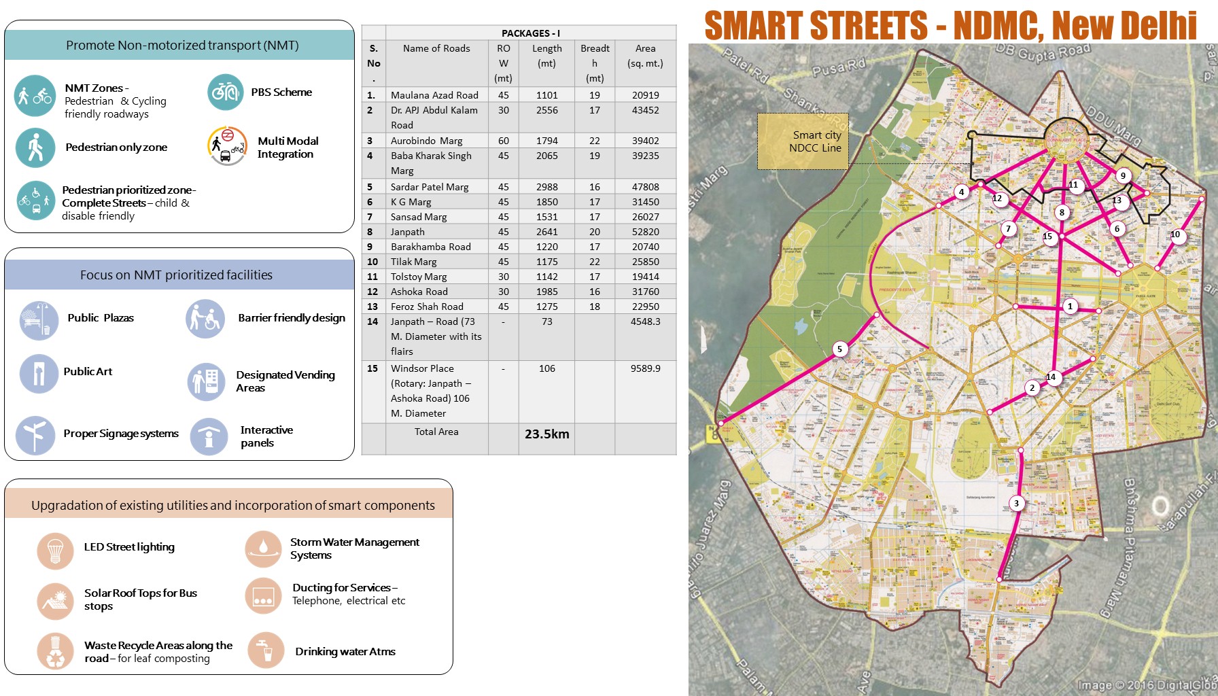Click the LED Street lighting bulb icon
The width and height of the screenshot is (1218, 696).
pyautogui.click(x=55, y=550)
